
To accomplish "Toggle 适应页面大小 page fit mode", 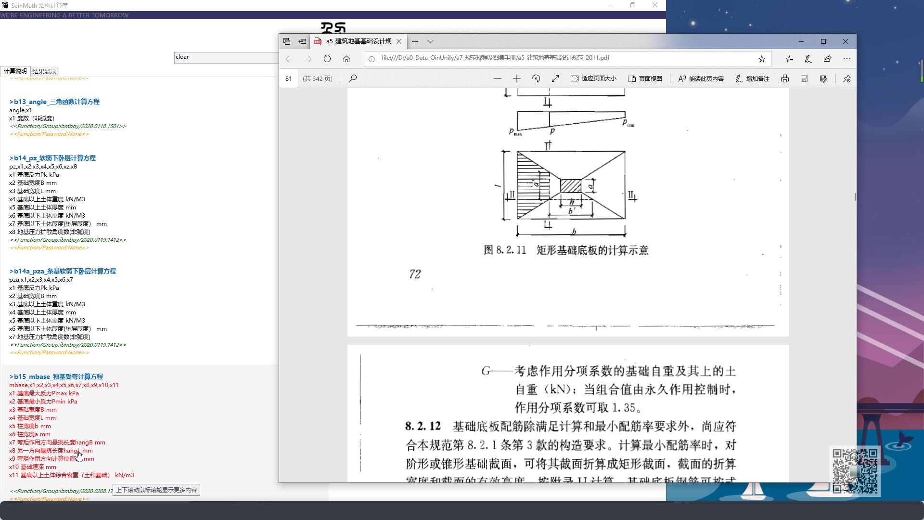I will (x=593, y=78).
